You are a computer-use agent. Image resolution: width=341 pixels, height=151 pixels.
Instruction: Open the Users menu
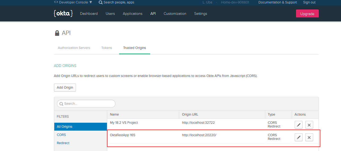pos(110,14)
